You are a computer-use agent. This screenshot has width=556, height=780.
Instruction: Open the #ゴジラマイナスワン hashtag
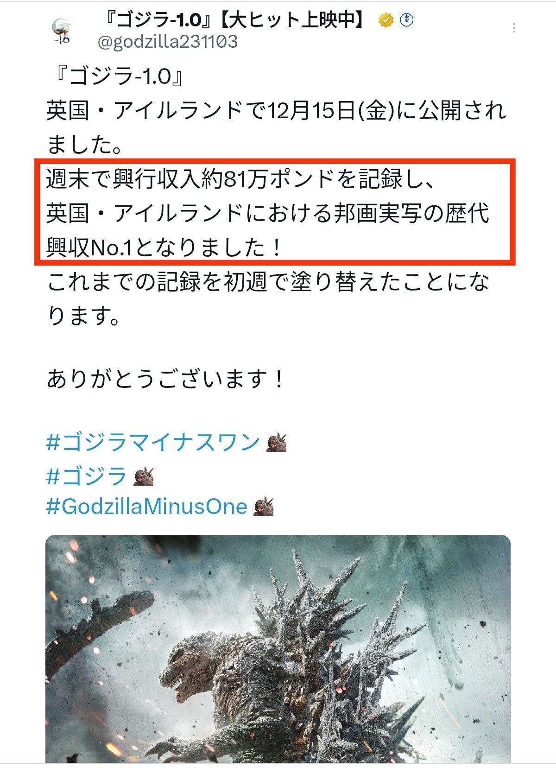click(153, 442)
